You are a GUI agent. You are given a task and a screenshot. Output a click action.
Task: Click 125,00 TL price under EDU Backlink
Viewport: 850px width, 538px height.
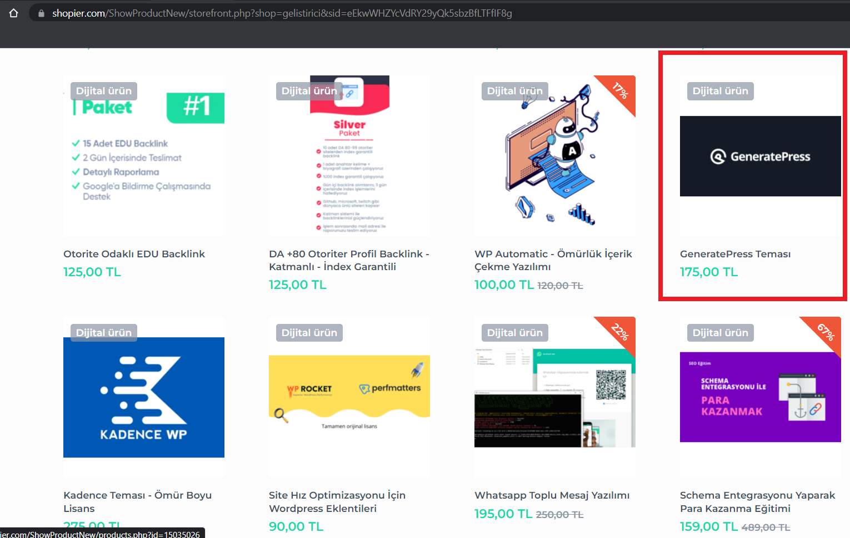click(92, 272)
